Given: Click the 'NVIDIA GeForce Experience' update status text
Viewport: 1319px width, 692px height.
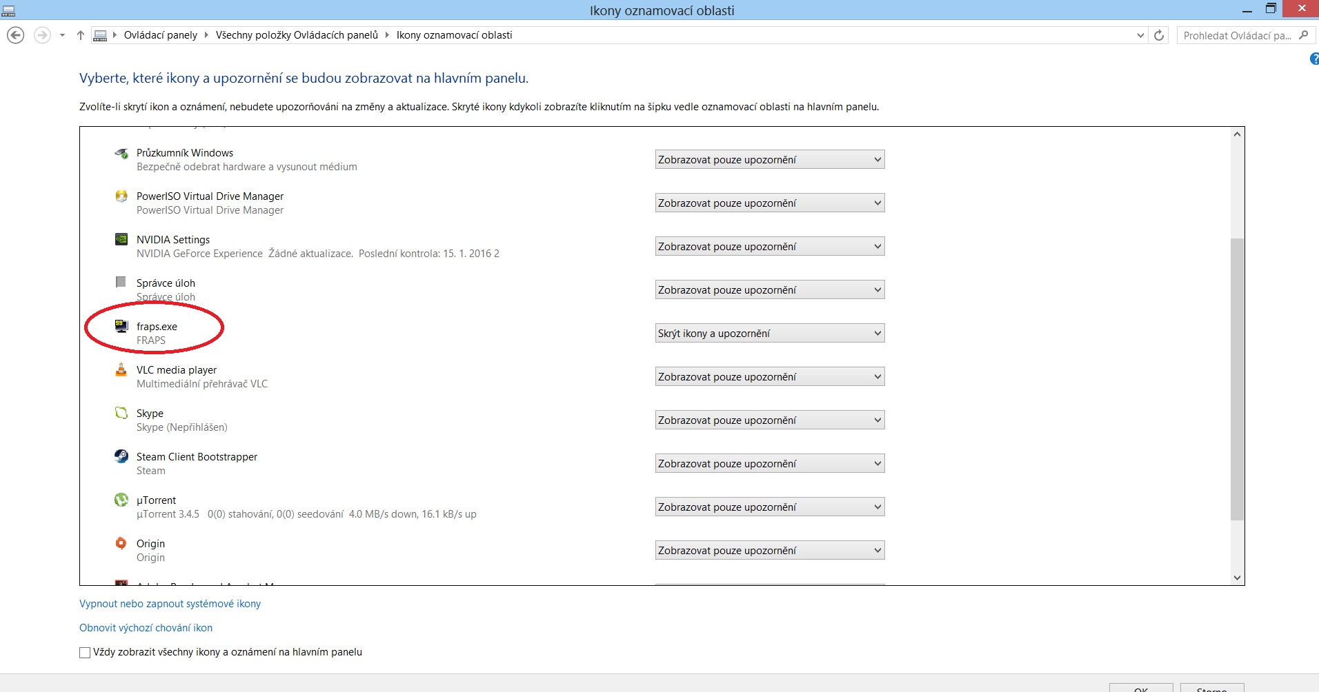Looking at the screenshot, I should tap(318, 254).
